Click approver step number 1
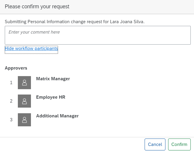 coord(11,83)
